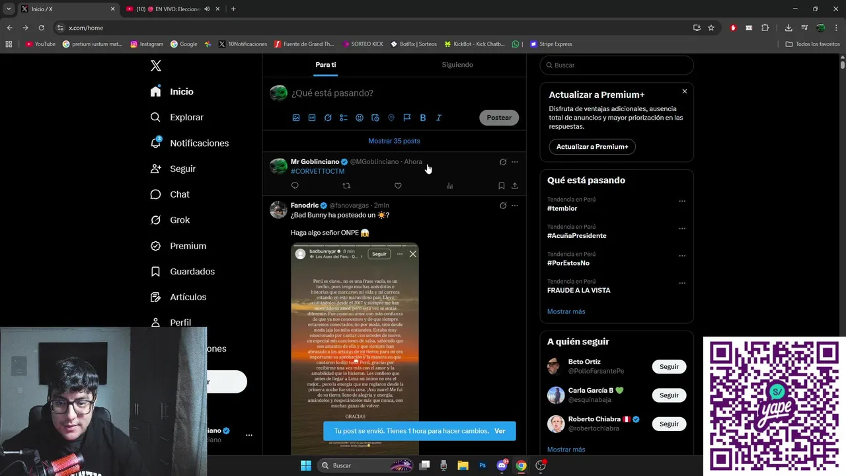Open the YouTube bookmark
Screen dimensions: 846x476
(x=40, y=44)
